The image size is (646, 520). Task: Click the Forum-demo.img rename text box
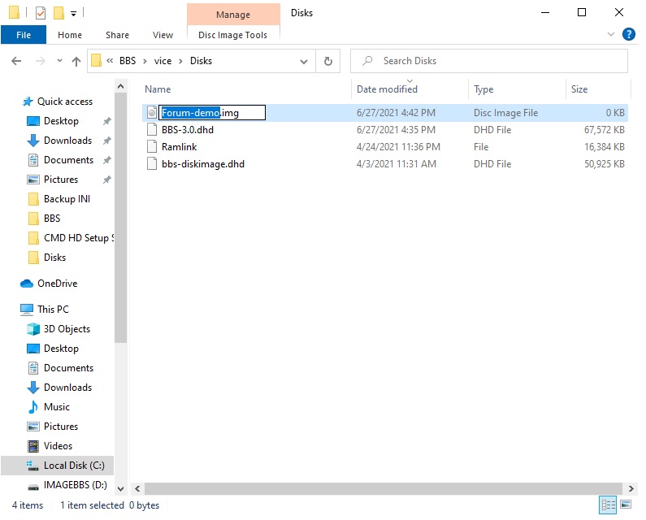[212, 112]
